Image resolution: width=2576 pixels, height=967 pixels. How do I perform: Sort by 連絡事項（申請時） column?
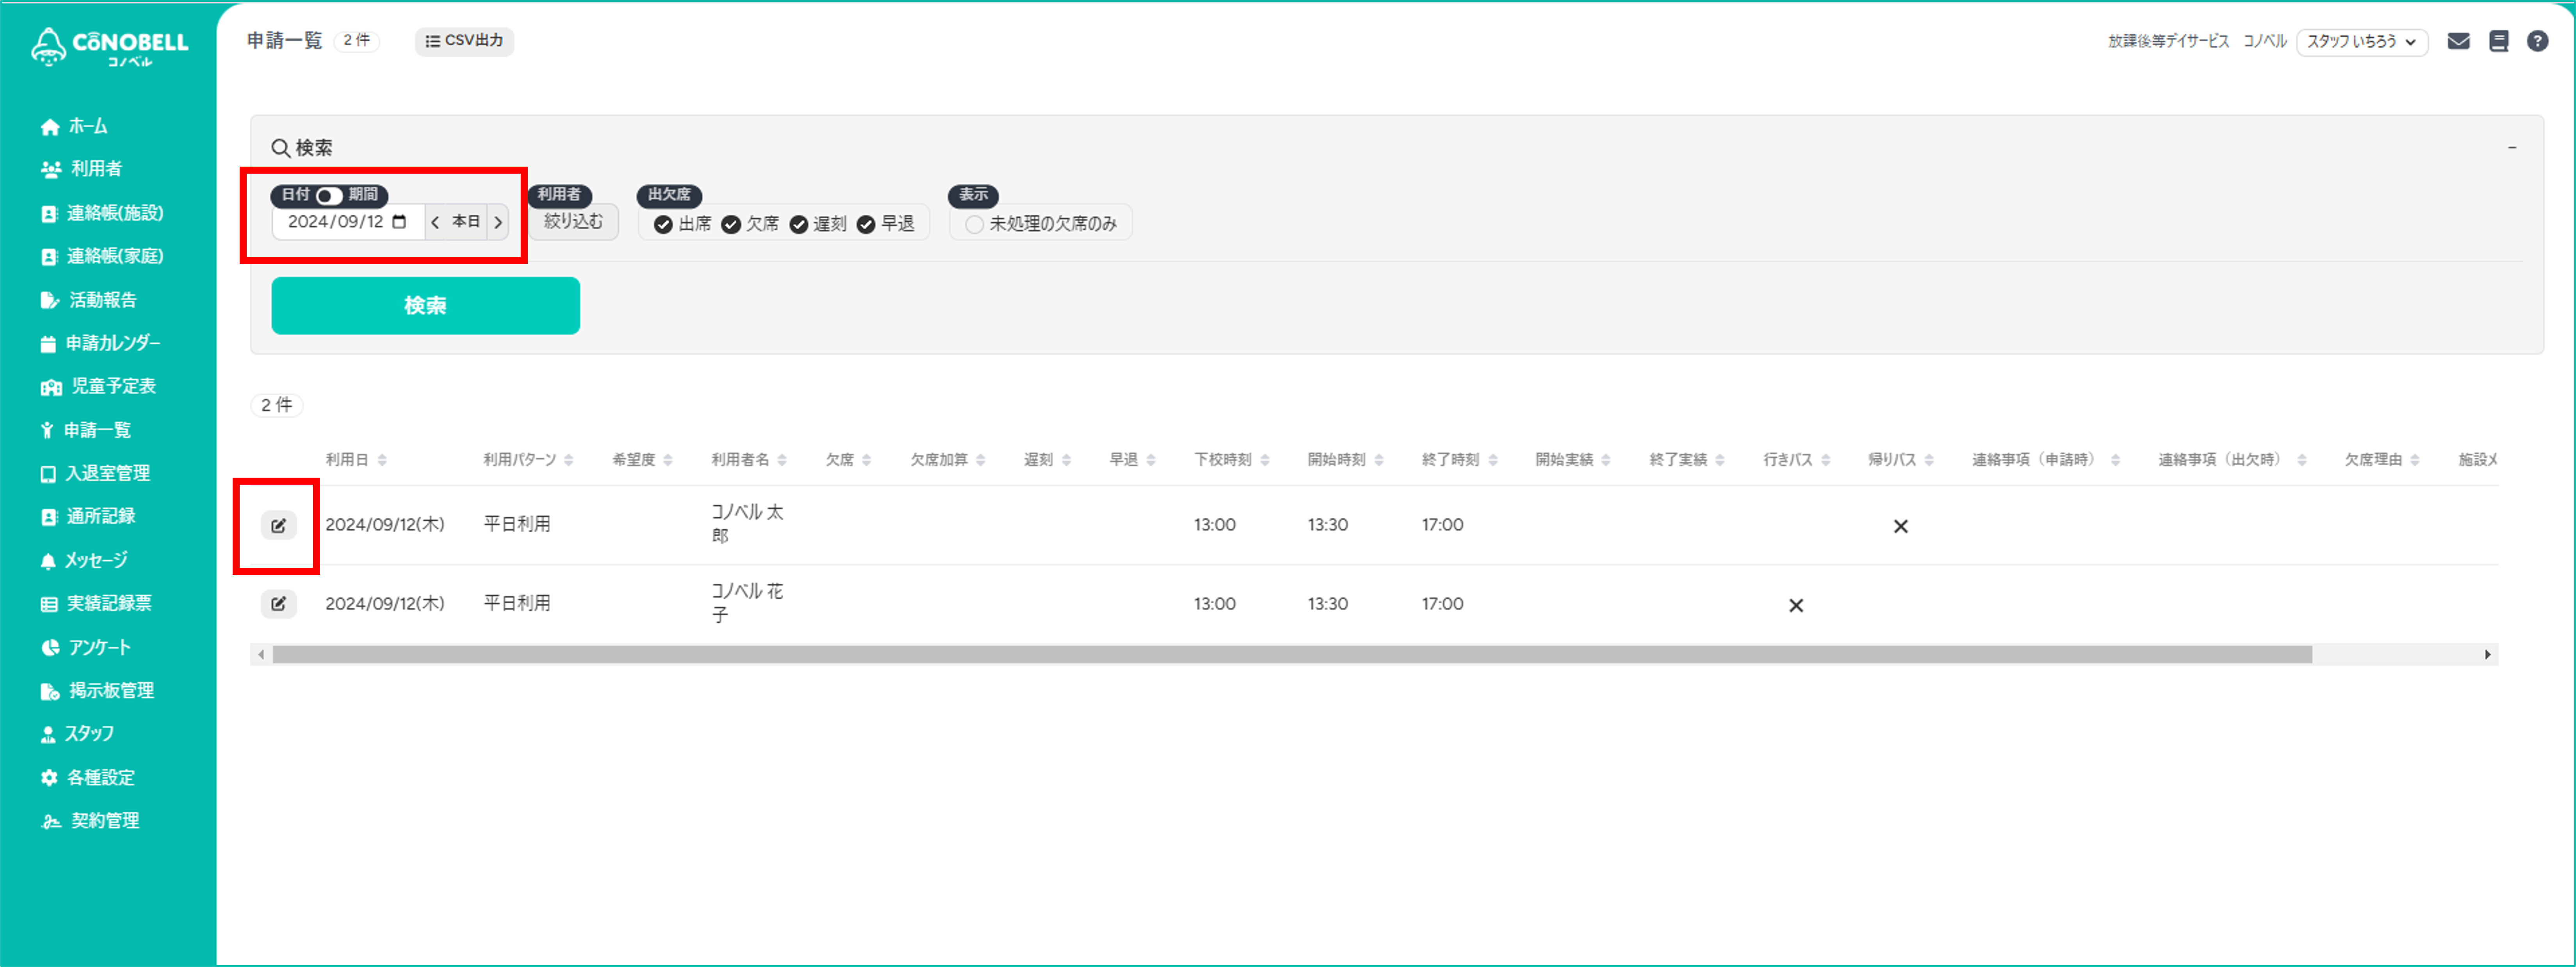pos(2045,460)
